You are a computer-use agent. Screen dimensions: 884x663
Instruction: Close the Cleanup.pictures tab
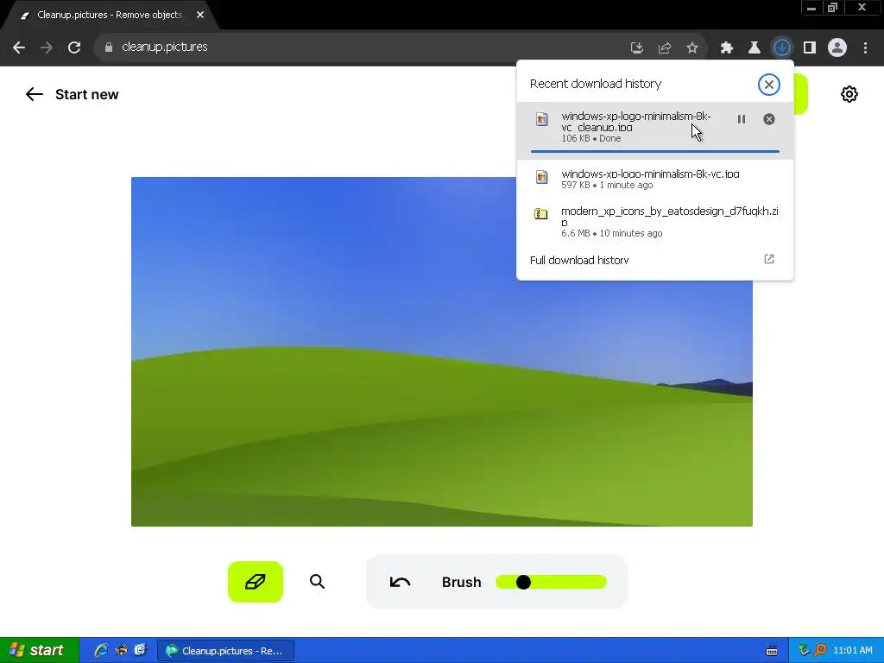pos(200,15)
